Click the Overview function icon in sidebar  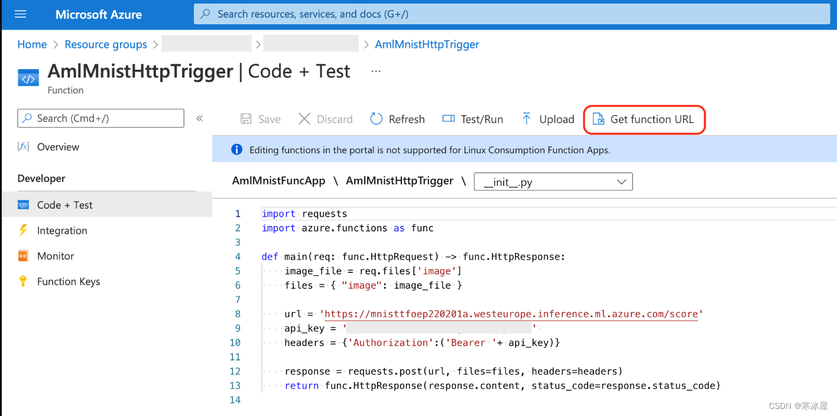[23, 147]
